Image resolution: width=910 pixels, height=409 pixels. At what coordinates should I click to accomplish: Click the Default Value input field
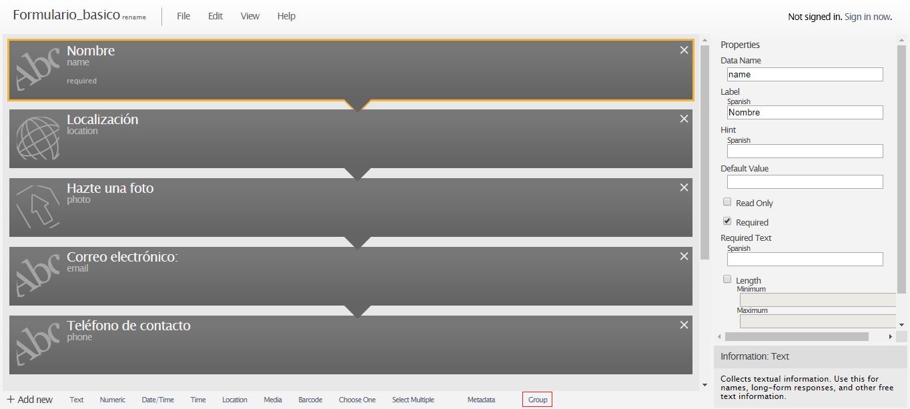point(805,181)
